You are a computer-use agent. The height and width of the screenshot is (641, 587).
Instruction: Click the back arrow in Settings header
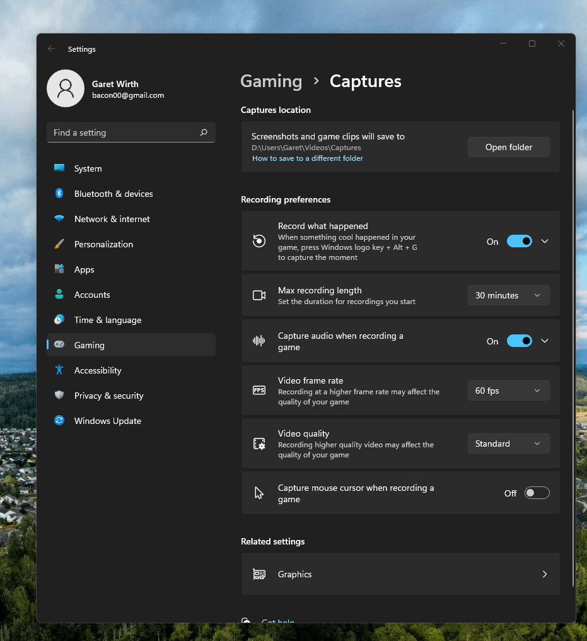point(52,49)
